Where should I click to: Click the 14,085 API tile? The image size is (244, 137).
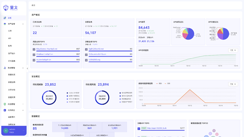(65, 127)
